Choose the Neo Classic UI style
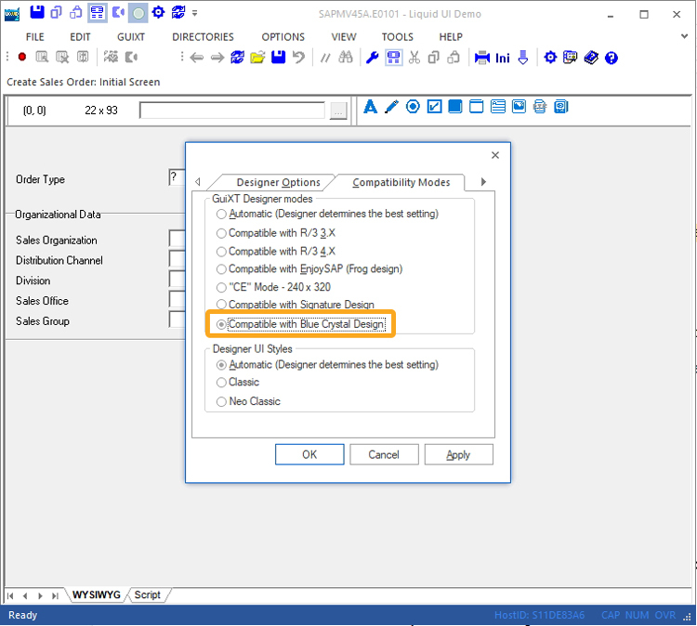697x626 pixels. pyautogui.click(x=221, y=401)
